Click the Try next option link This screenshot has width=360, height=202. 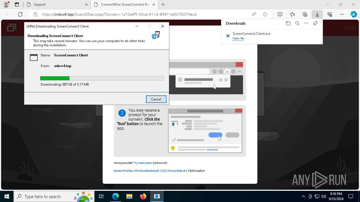tap(143, 163)
